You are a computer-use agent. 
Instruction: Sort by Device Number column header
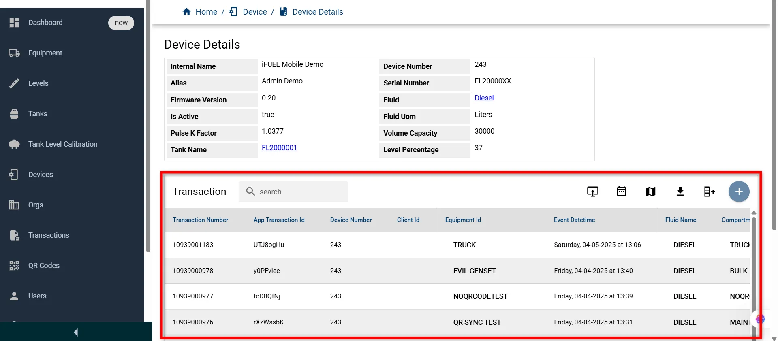tap(351, 220)
